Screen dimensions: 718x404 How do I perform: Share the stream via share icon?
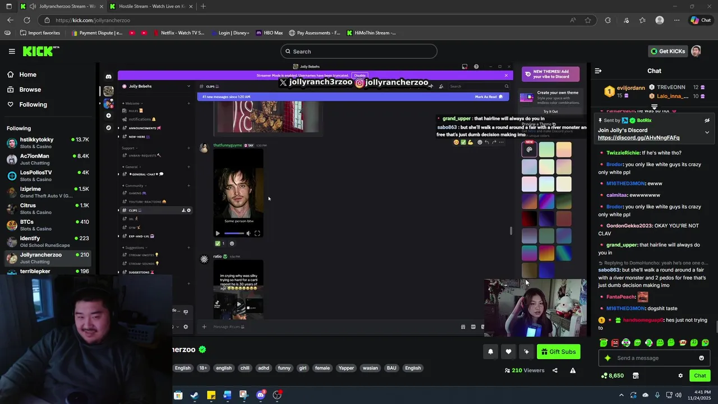tap(555, 370)
